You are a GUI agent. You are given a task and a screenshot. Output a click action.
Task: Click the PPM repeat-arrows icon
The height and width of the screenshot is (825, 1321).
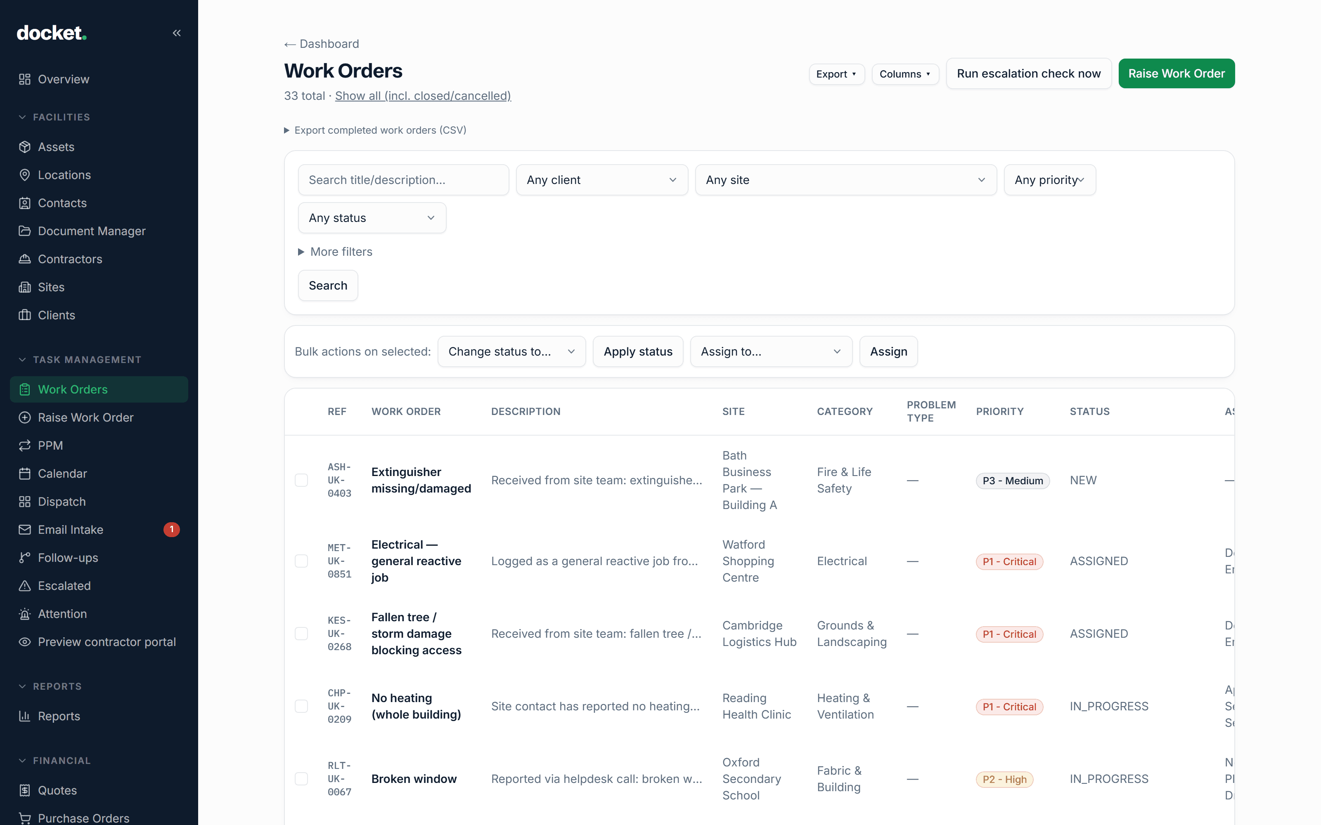pos(25,445)
